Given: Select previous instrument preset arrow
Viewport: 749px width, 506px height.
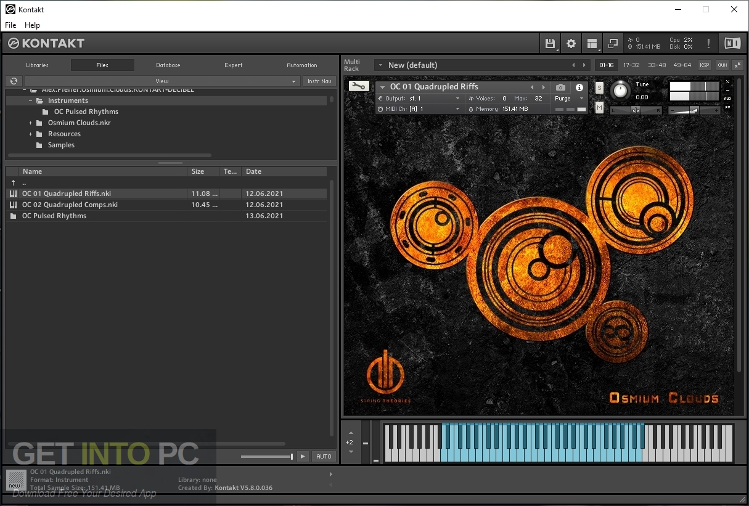Looking at the screenshot, I should (x=532, y=88).
